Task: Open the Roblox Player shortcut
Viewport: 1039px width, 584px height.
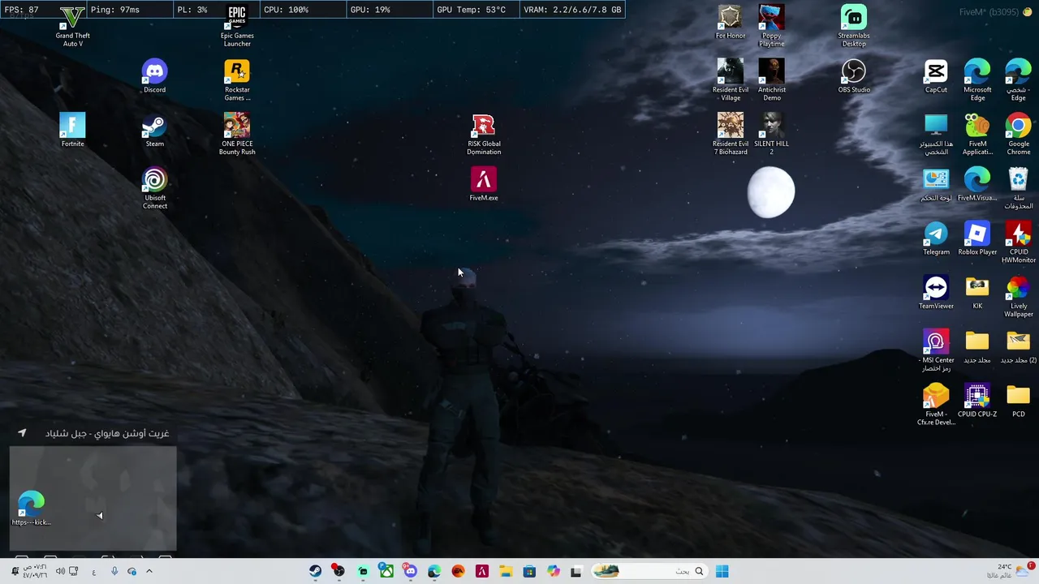Action: [x=977, y=238]
